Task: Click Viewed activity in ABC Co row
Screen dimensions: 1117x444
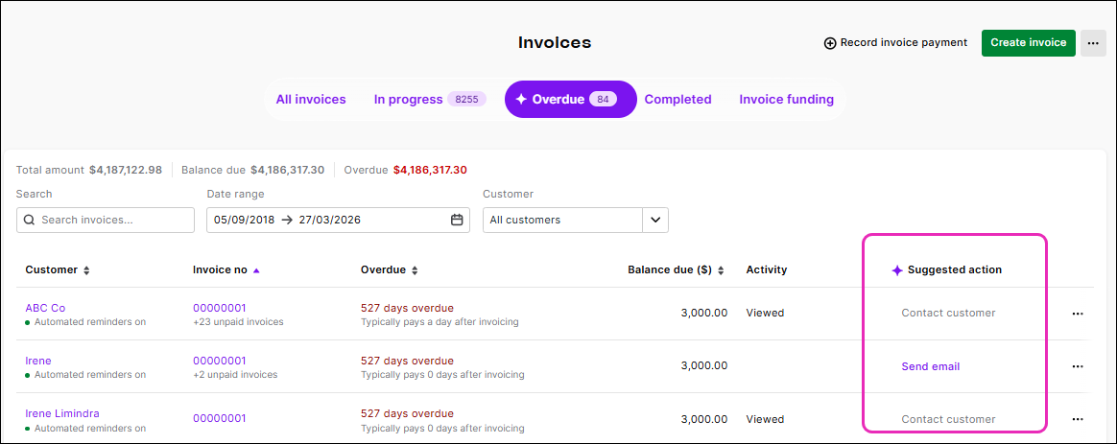Action: (765, 313)
